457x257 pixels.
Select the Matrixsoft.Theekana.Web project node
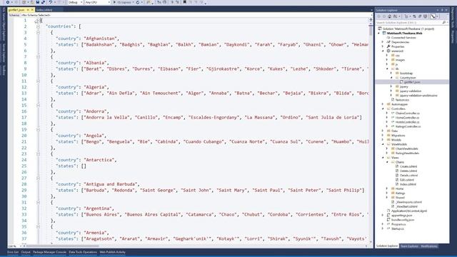click(x=405, y=34)
